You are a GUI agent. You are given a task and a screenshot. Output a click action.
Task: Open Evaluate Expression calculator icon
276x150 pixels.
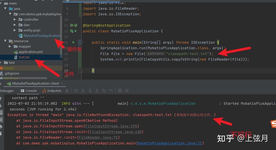click(x=120, y=91)
